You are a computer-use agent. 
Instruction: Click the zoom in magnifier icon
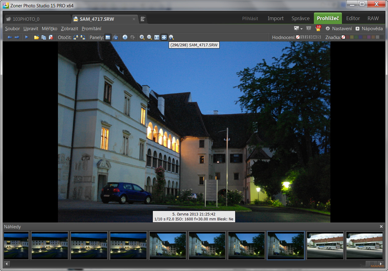(x=142, y=37)
